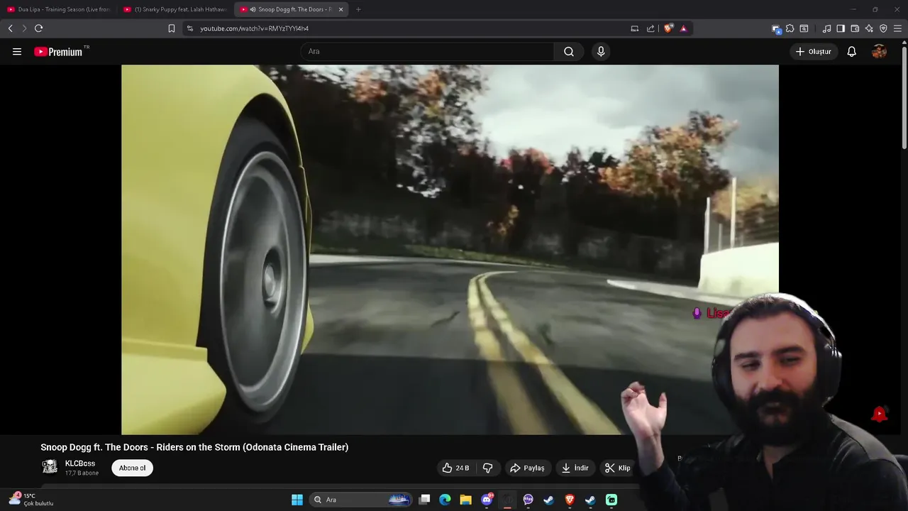Open Brave Wallet icon

pos(855,28)
